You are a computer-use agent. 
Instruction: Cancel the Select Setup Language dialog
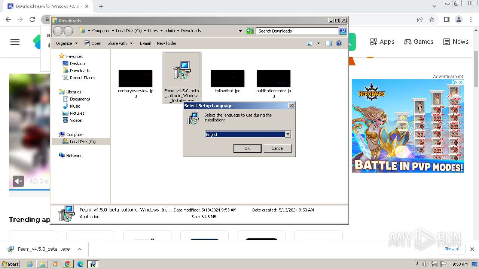[x=277, y=148]
